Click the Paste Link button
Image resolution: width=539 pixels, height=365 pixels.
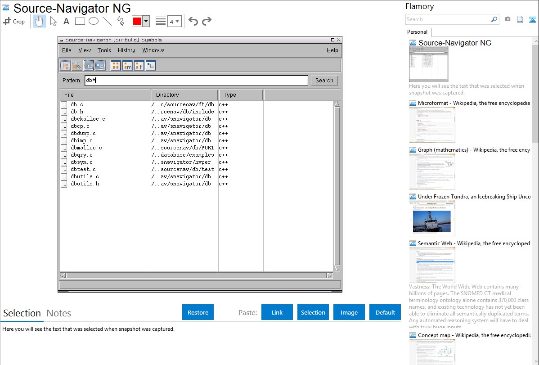pyautogui.click(x=277, y=312)
